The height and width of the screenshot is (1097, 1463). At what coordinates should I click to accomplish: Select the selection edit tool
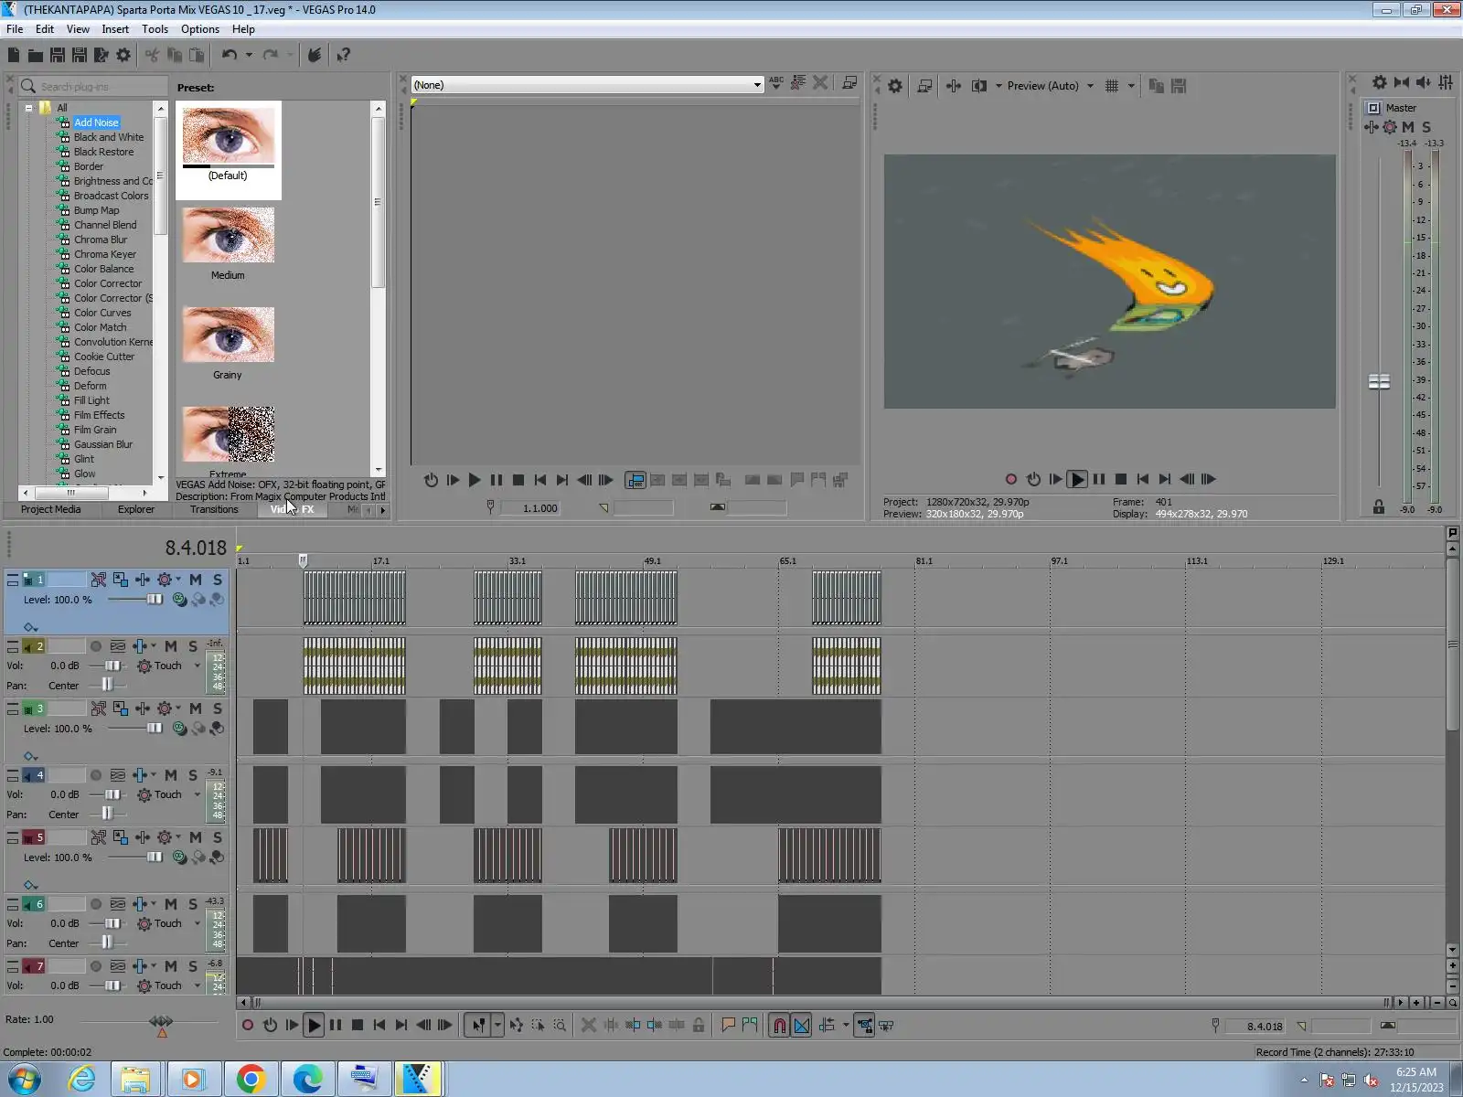click(538, 1026)
